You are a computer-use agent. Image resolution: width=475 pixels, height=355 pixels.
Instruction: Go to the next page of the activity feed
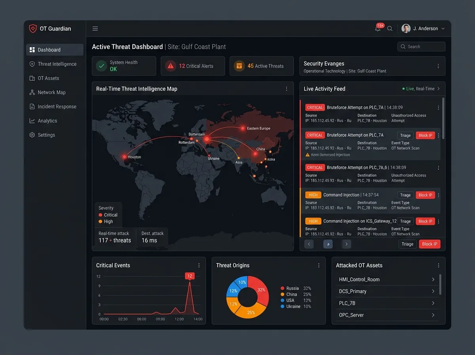(x=346, y=244)
